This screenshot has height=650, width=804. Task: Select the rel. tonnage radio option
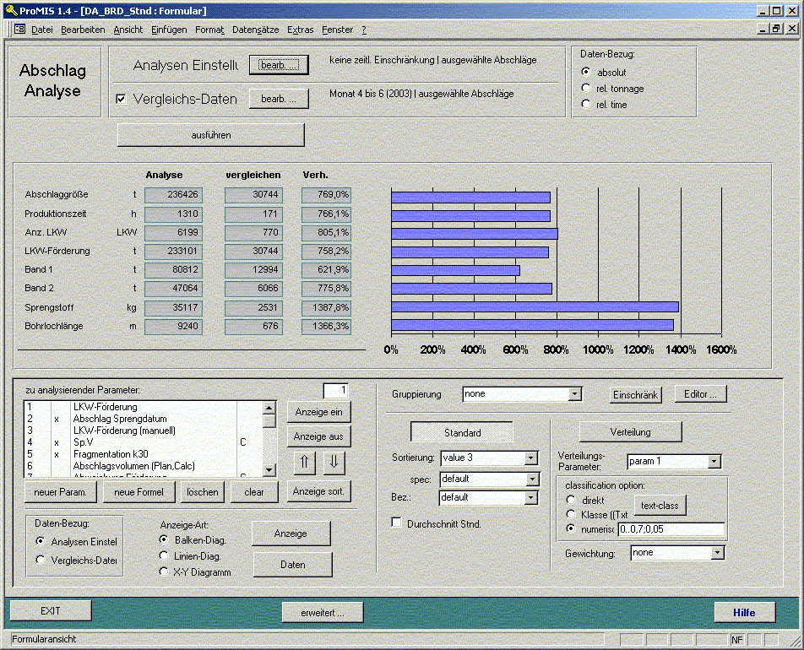[x=587, y=89]
